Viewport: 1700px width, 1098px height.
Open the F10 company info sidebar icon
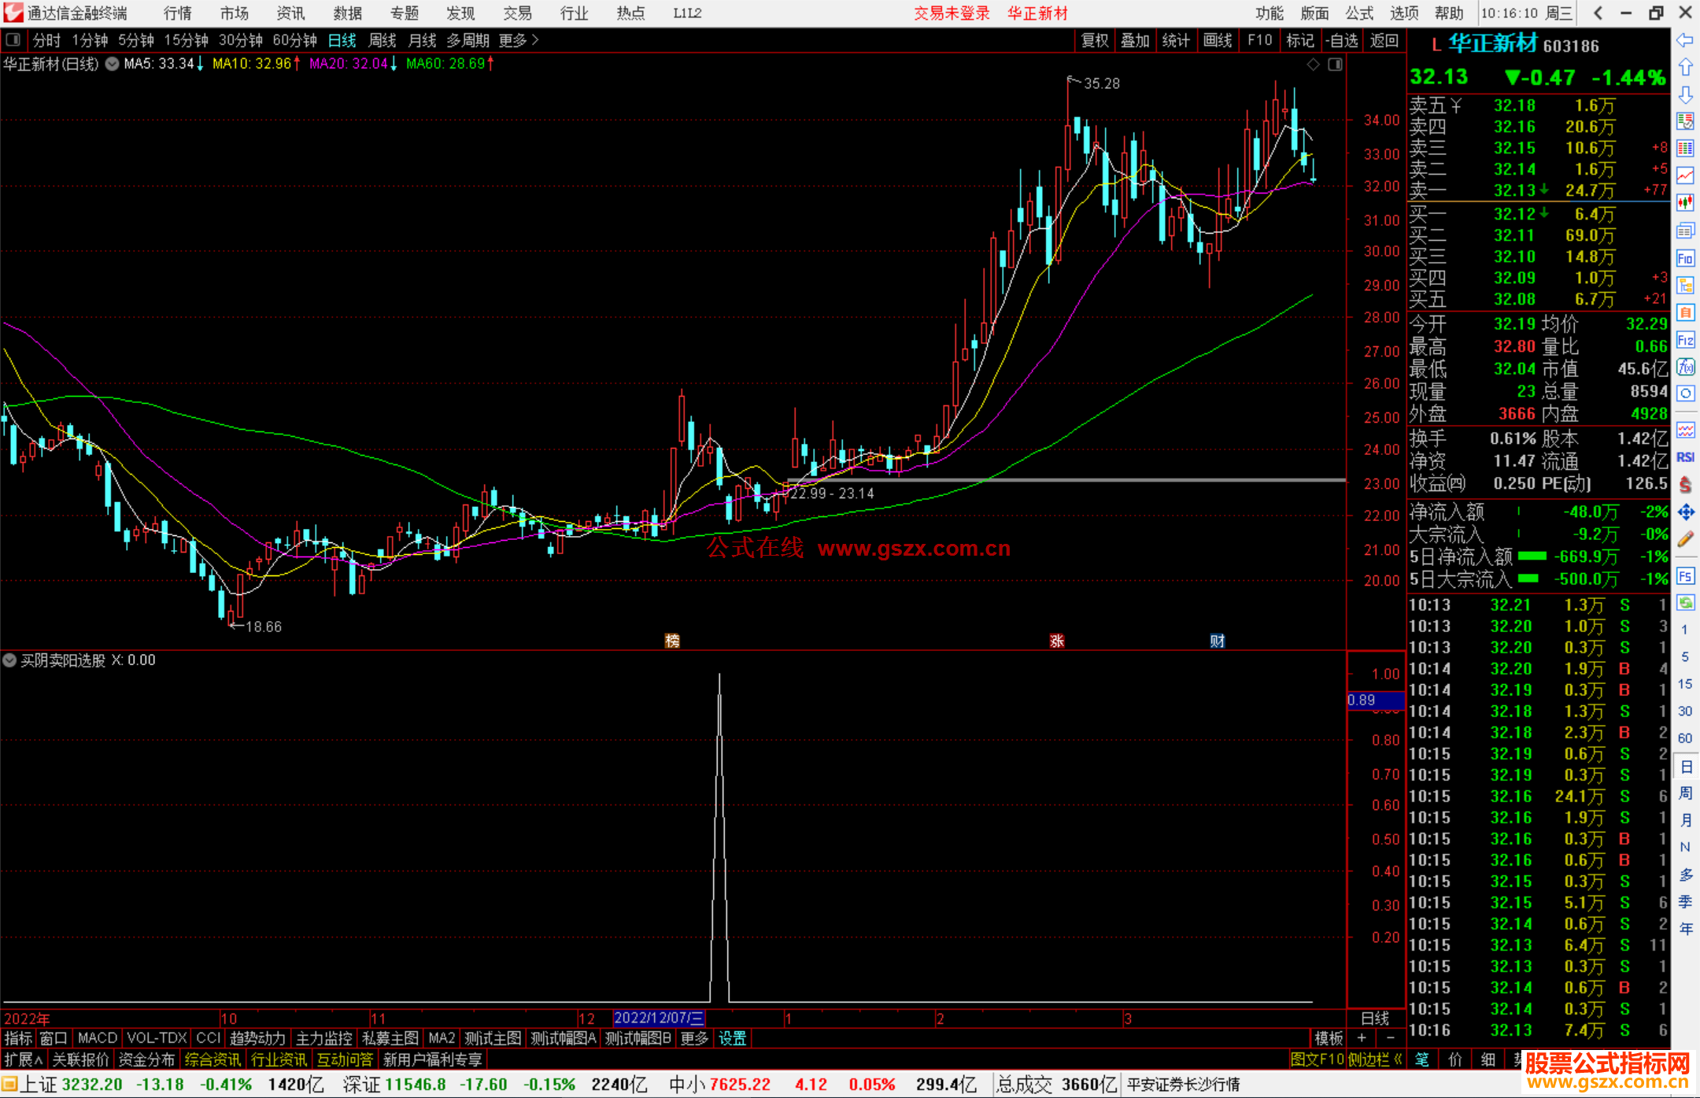pyautogui.click(x=1685, y=258)
